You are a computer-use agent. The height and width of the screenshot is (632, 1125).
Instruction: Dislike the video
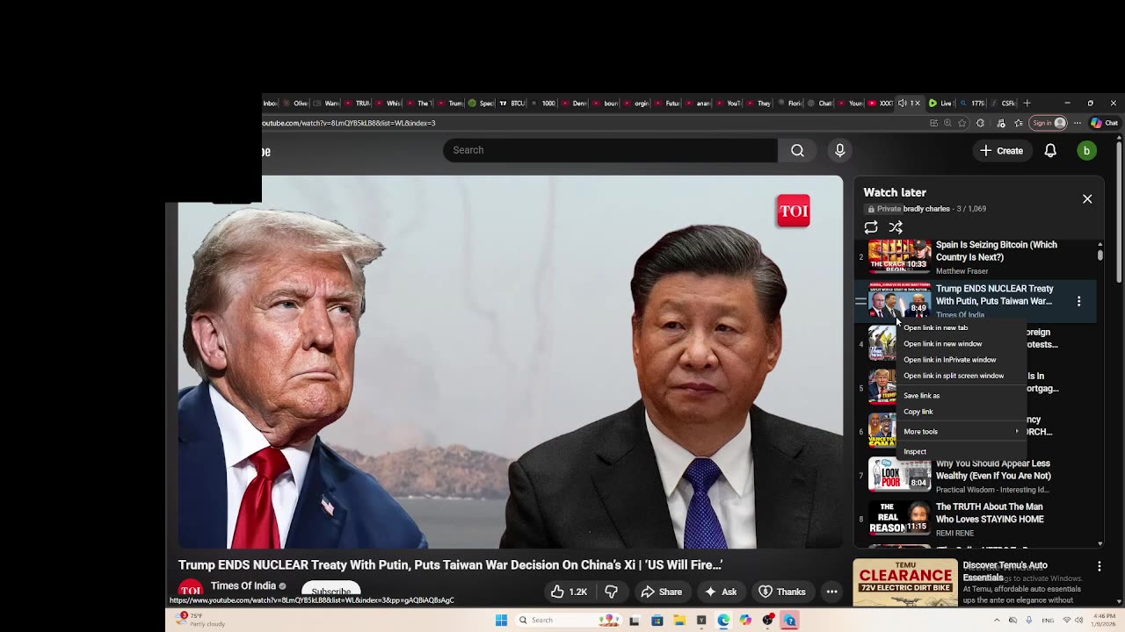[x=611, y=592]
